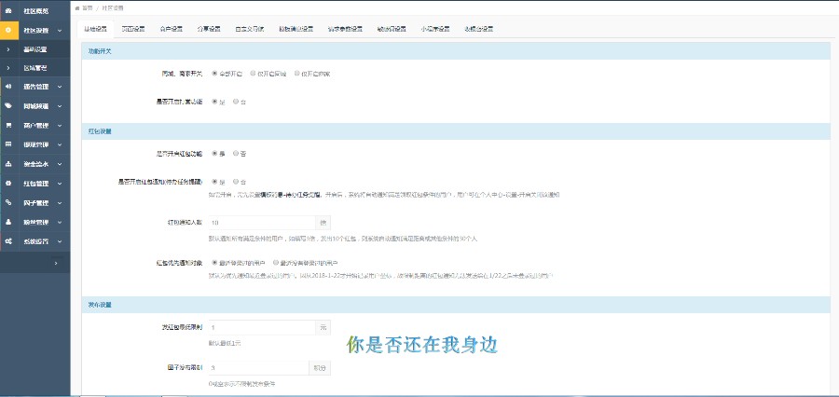
Task: Click the megaphone icon in the sidebar
Action: [8, 87]
